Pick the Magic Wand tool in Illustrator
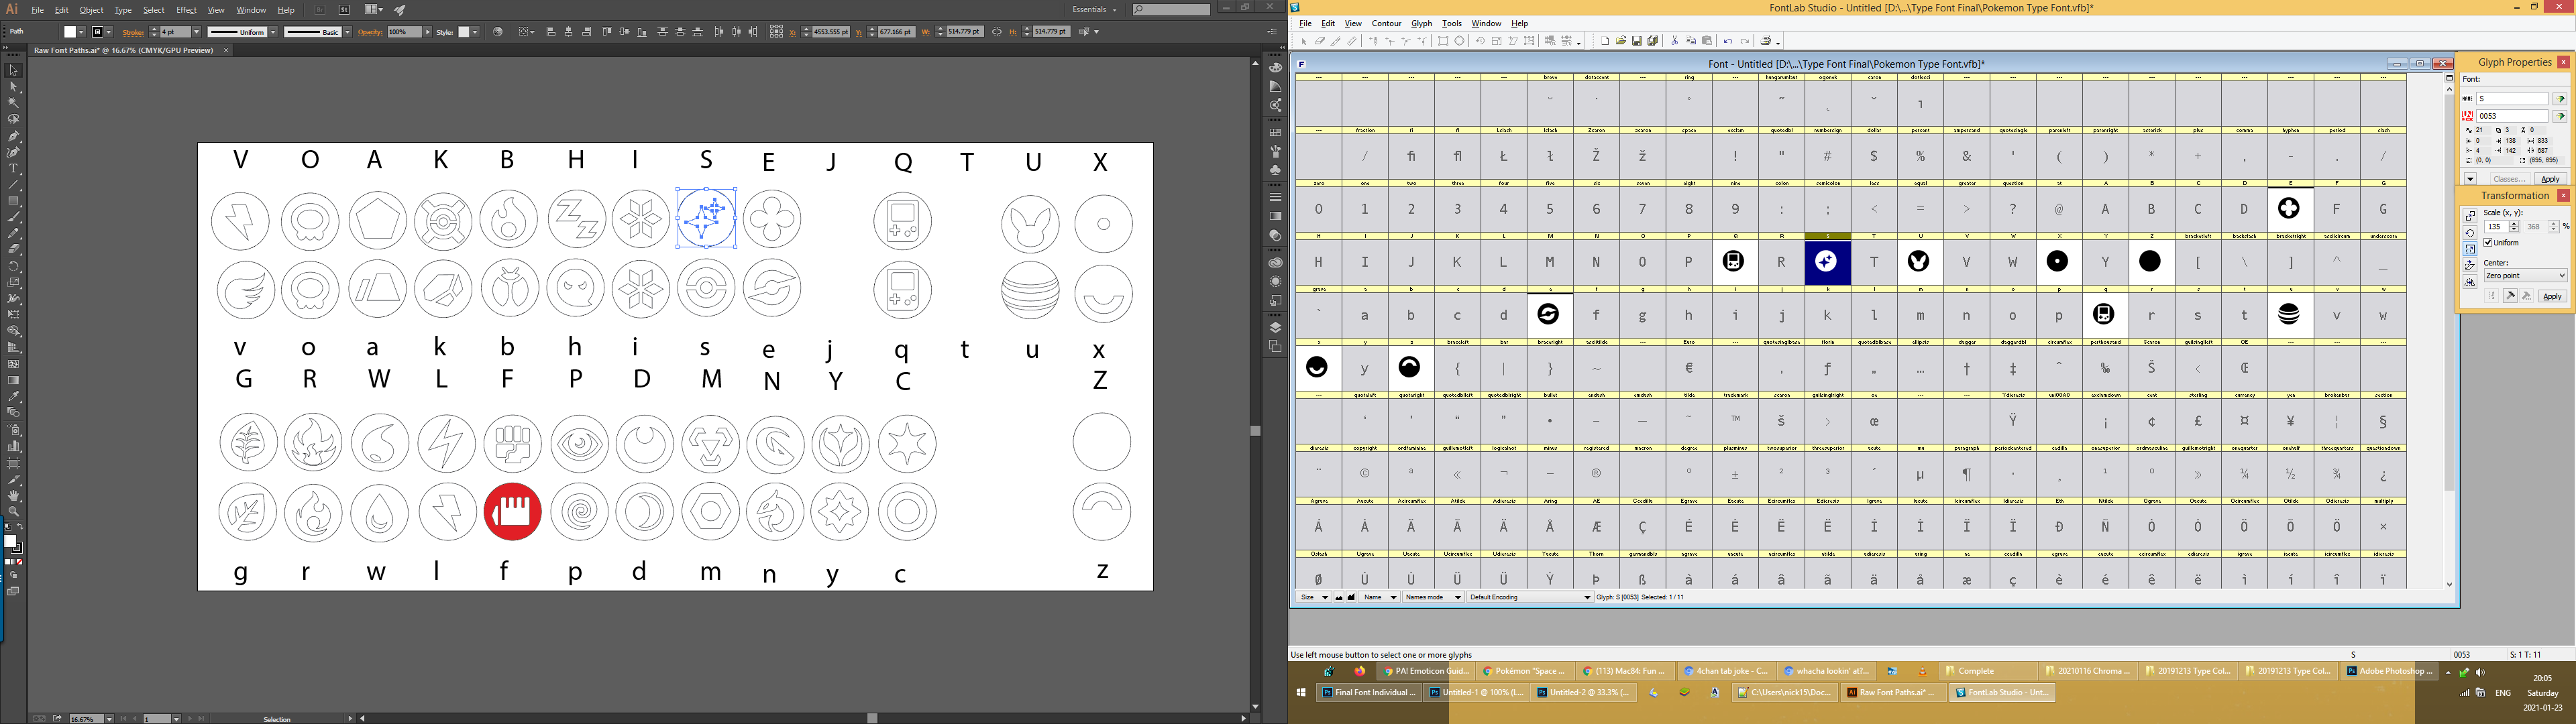The image size is (2576, 724). pos(14,103)
